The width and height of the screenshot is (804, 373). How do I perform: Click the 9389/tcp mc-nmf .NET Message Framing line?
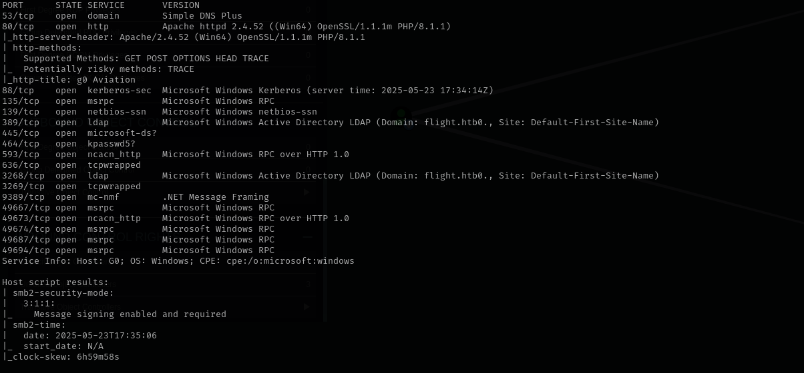point(136,197)
